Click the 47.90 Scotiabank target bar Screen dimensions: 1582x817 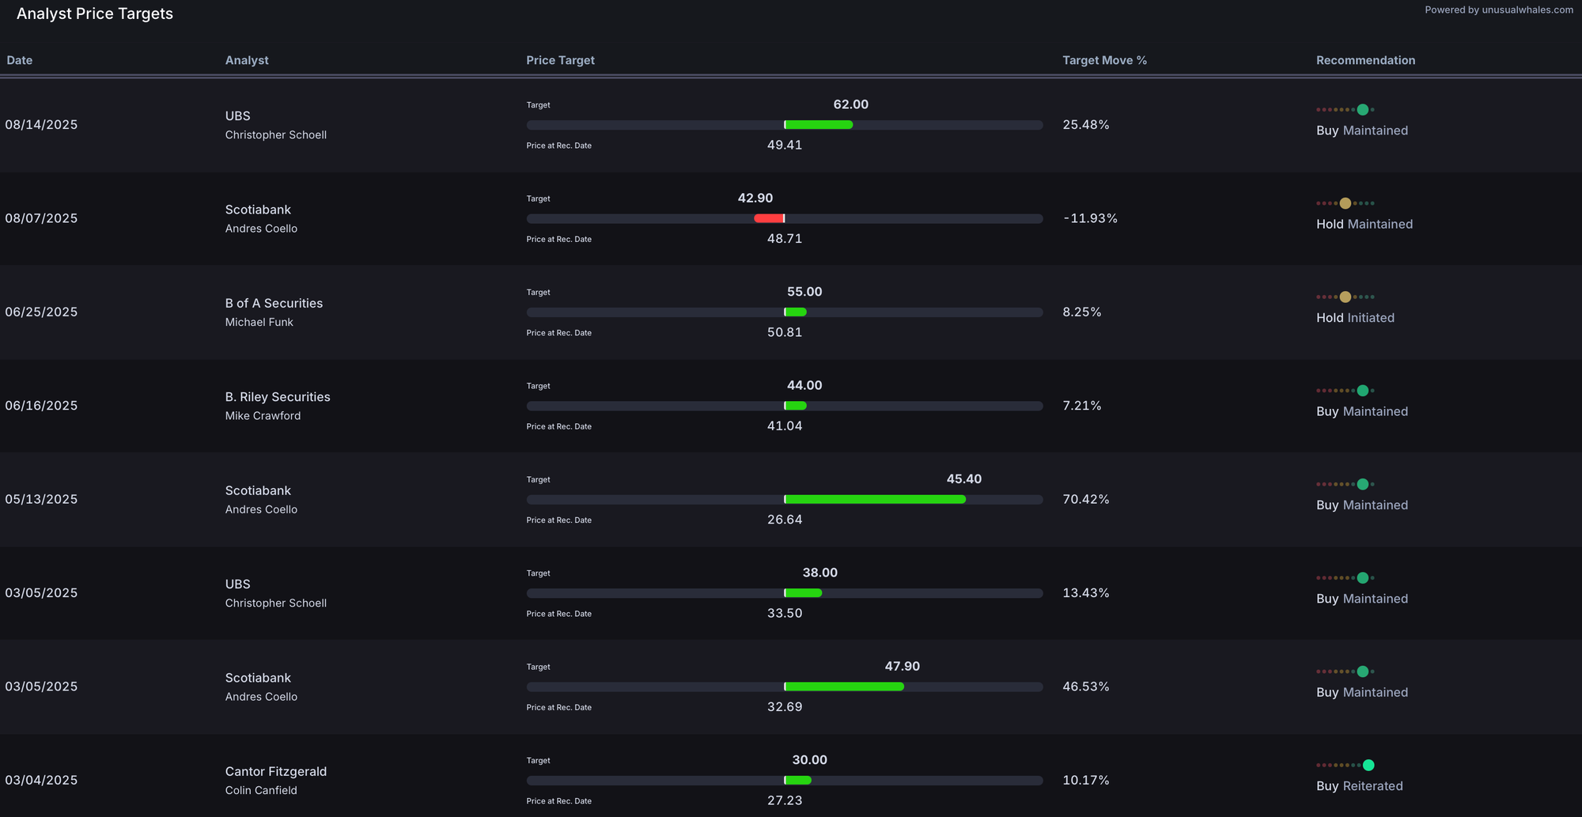[844, 687]
